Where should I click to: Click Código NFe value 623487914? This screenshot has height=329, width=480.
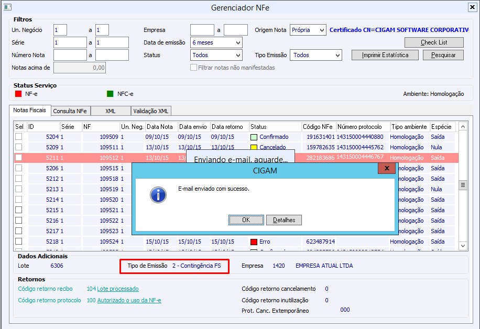pyautogui.click(x=321, y=242)
